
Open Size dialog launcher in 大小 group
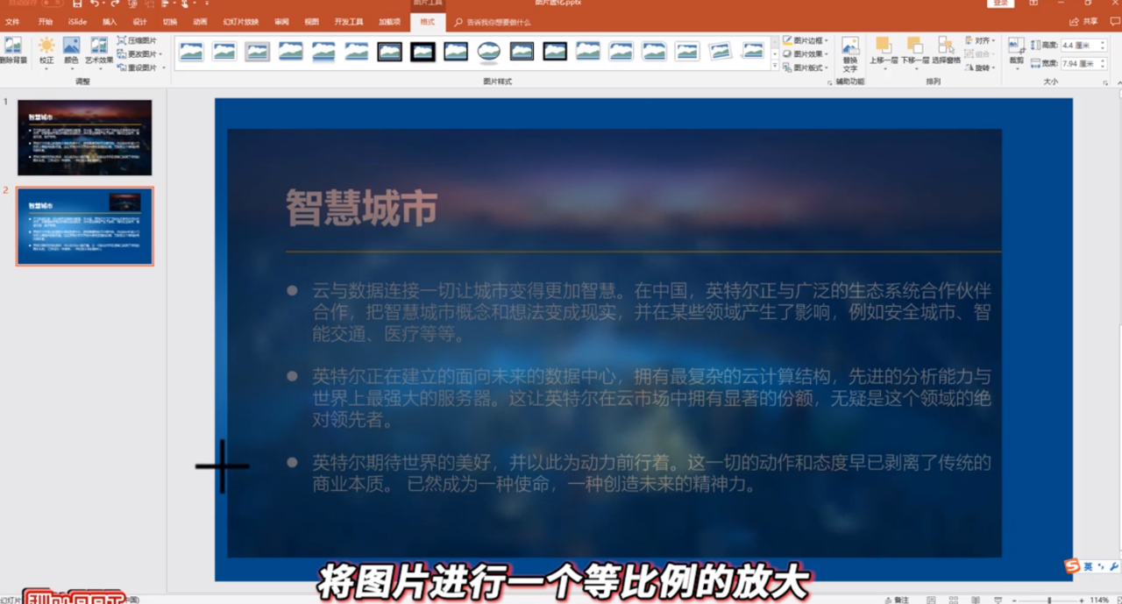click(1105, 82)
